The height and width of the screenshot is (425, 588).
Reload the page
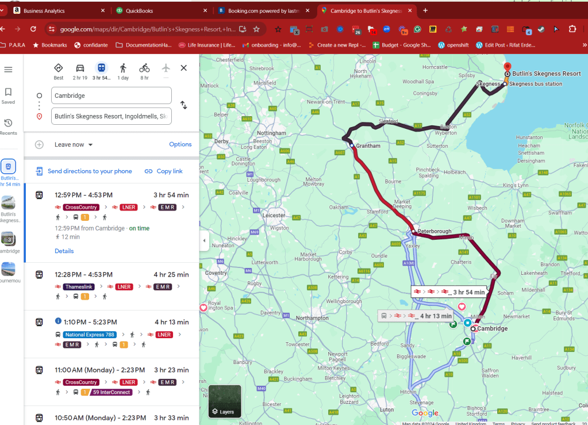[x=33, y=29]
